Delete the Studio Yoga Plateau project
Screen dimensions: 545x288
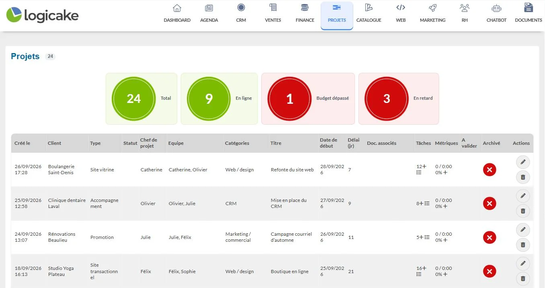click(523, 279)
